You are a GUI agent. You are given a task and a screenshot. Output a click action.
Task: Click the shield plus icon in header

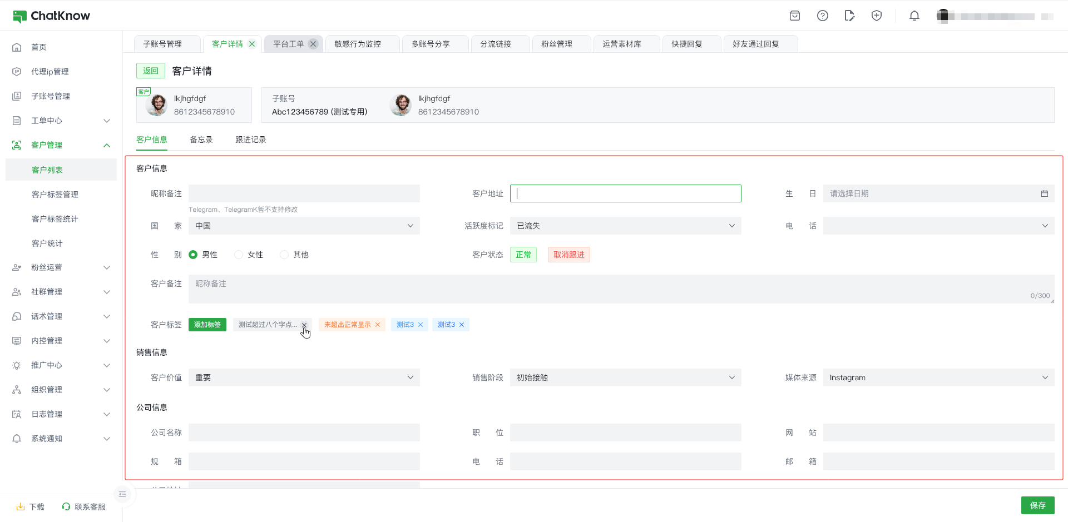click(x=876, y=16)
